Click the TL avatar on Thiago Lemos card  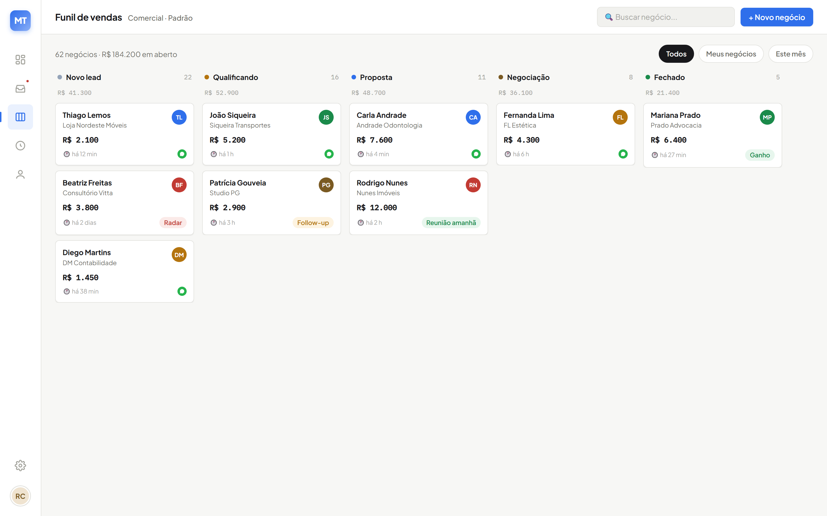179,118
